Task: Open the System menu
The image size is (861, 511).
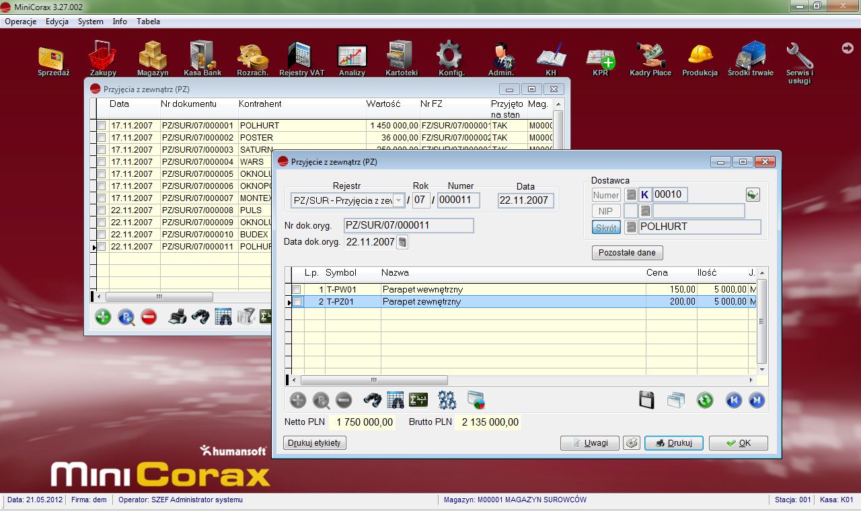Action: click(91, 22)
